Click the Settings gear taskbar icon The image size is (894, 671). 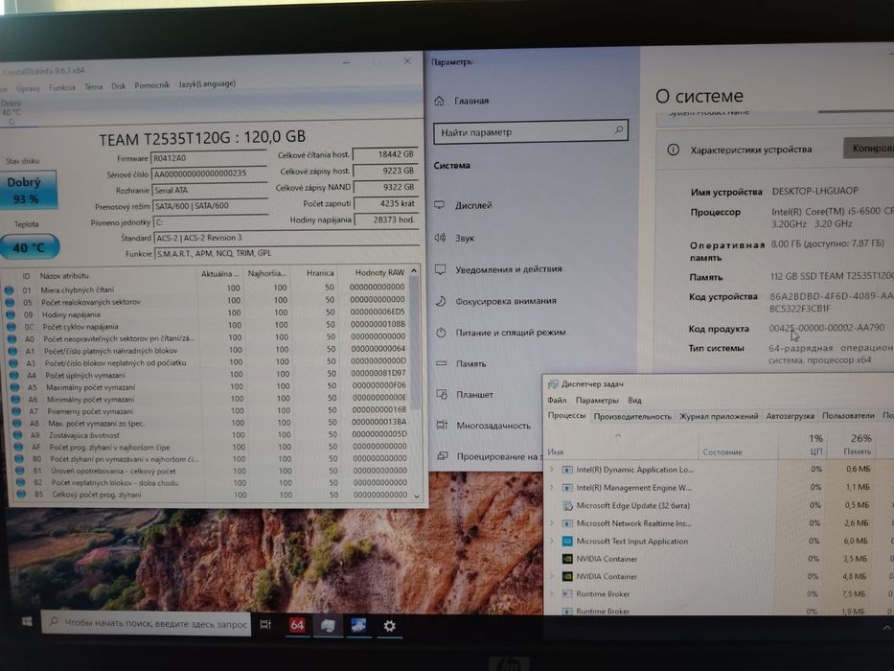pos(389,627)
